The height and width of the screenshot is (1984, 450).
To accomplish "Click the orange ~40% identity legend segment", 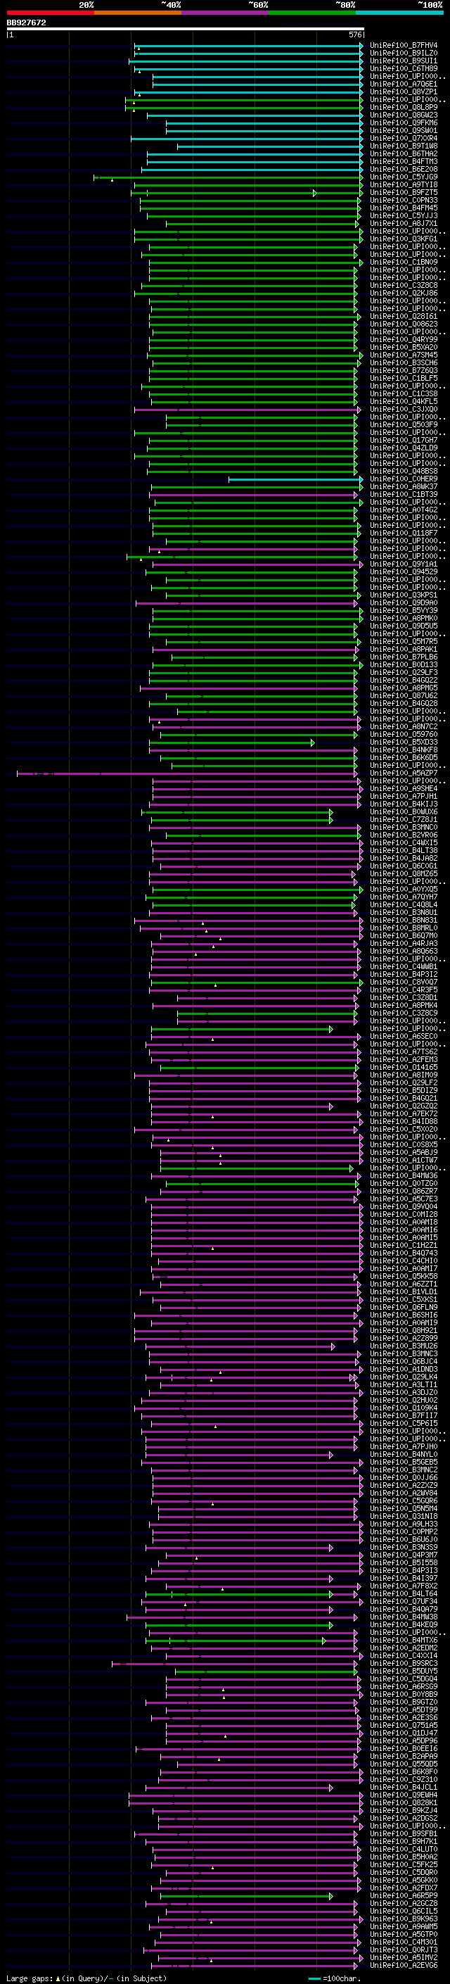I will (x=138, y=13).
